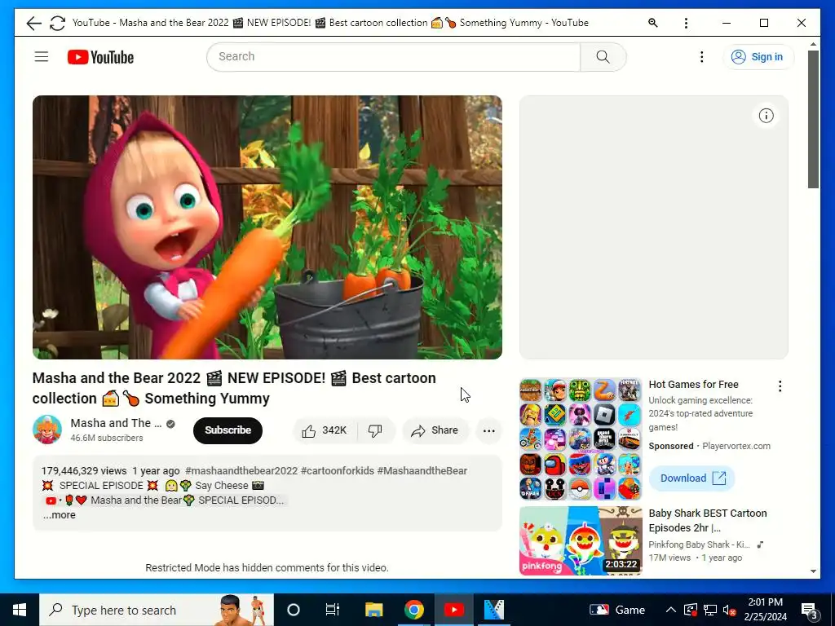Open Task View in taskbar
The image size is (835, 626).
click(x=333, y=610)
